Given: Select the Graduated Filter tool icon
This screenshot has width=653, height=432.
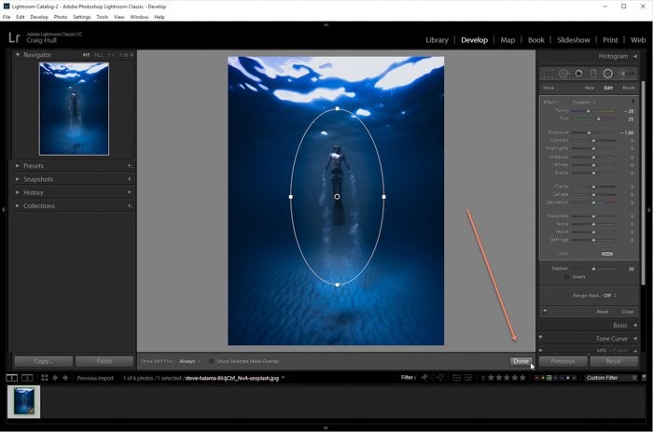Looking at the screenshot, I should coord(593,74).
